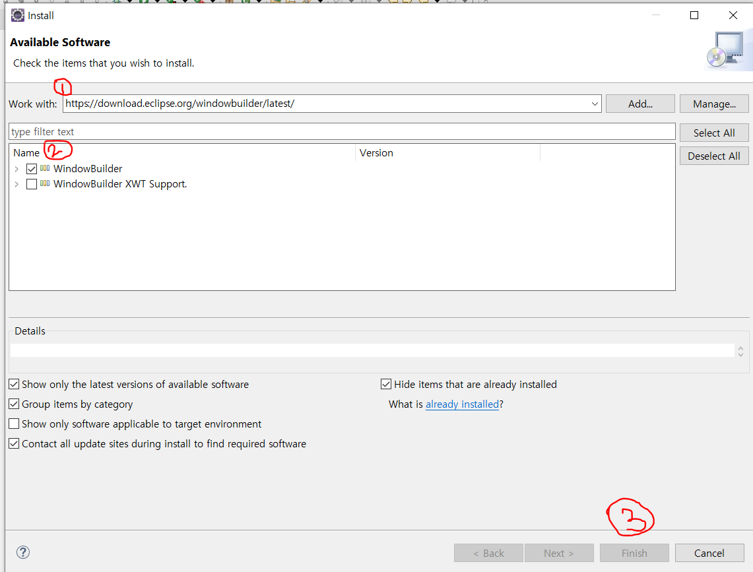The image size is (753, 572).
Task: Expand the WindowBuilder XWT Support tree node
Action: tap(16, 184)
